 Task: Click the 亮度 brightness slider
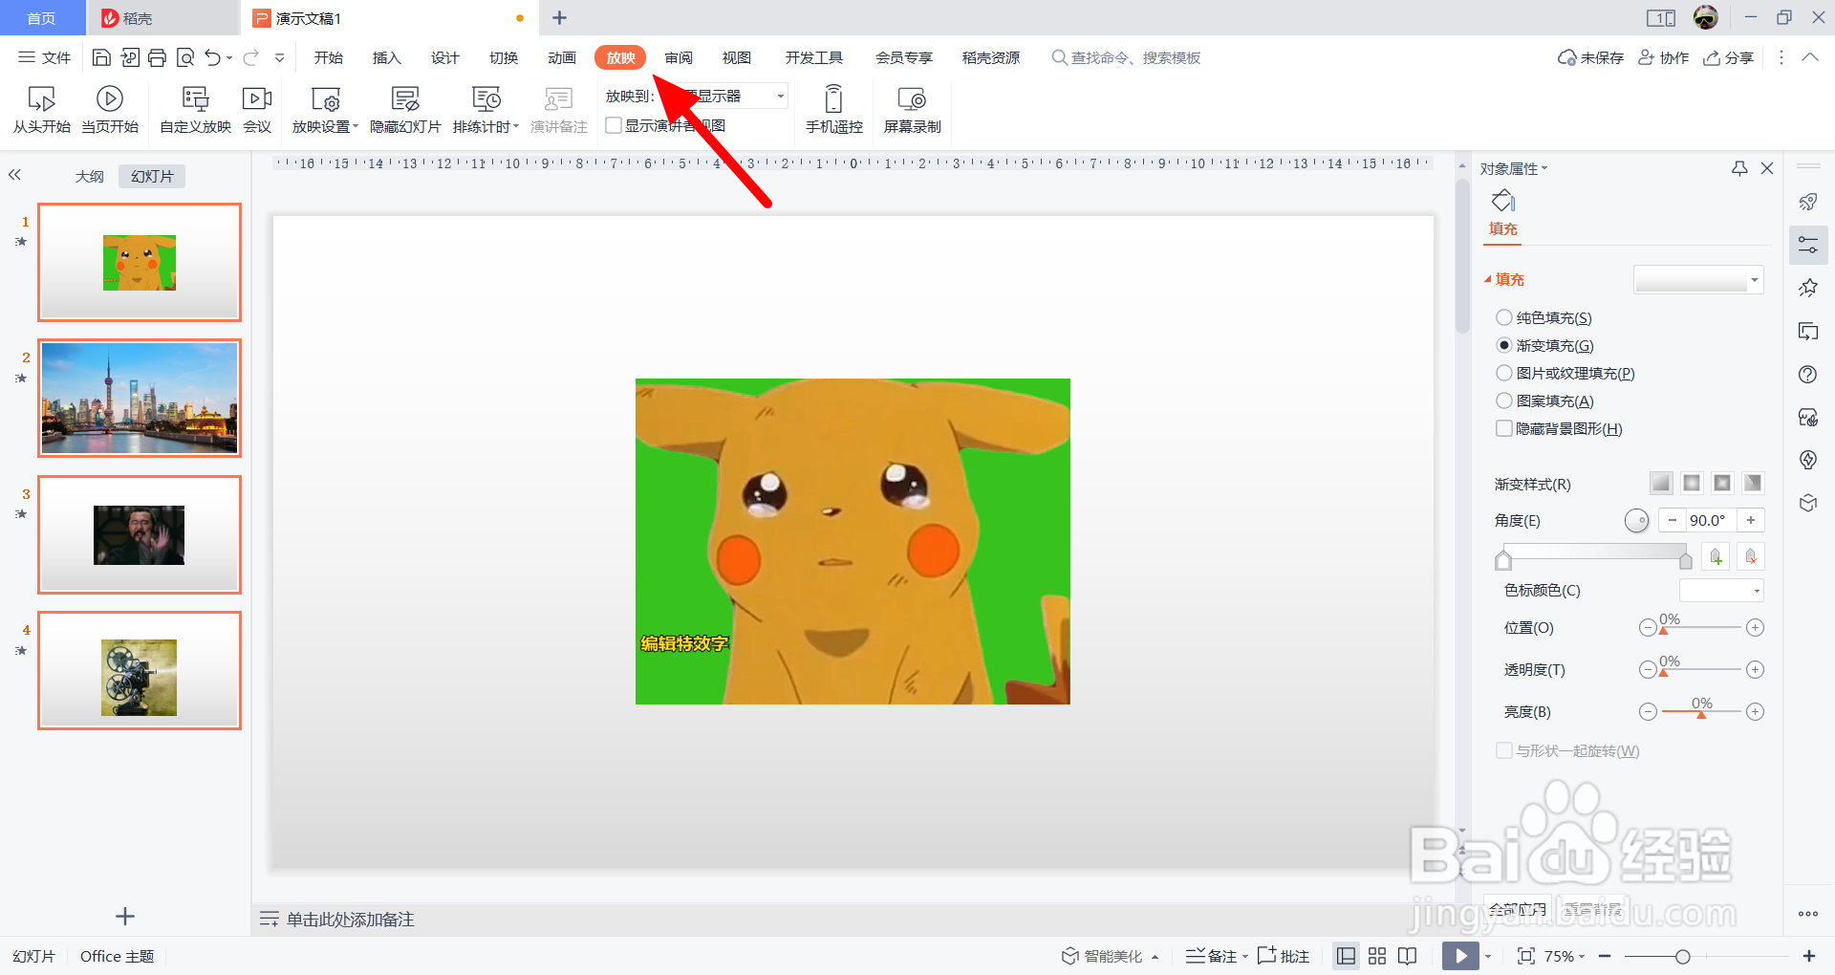[1701, 711]
